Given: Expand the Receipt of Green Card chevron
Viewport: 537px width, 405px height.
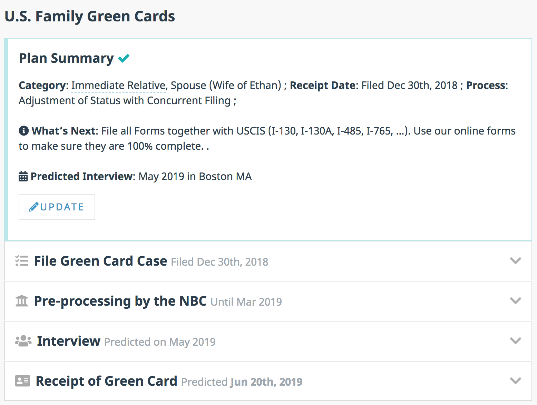Looking at the screenshot, I should 515,381.
